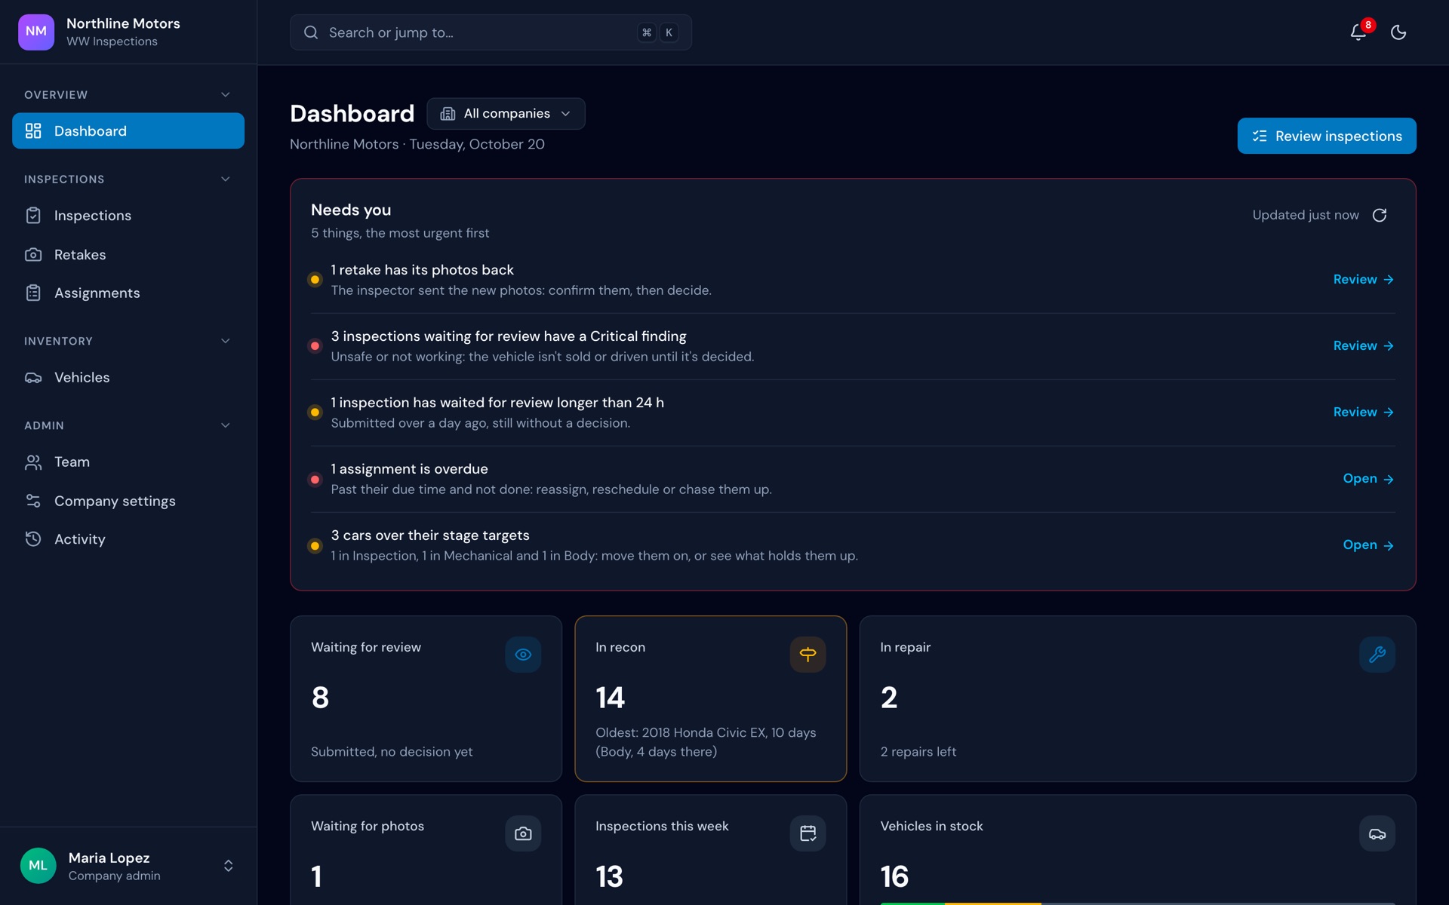Click the In repair count 2
1449x905 pixels.
pos(889,698)
